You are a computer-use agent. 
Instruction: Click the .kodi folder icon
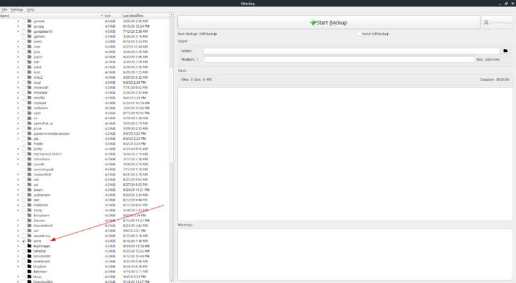pyautogui.click(x=29, y=72)
